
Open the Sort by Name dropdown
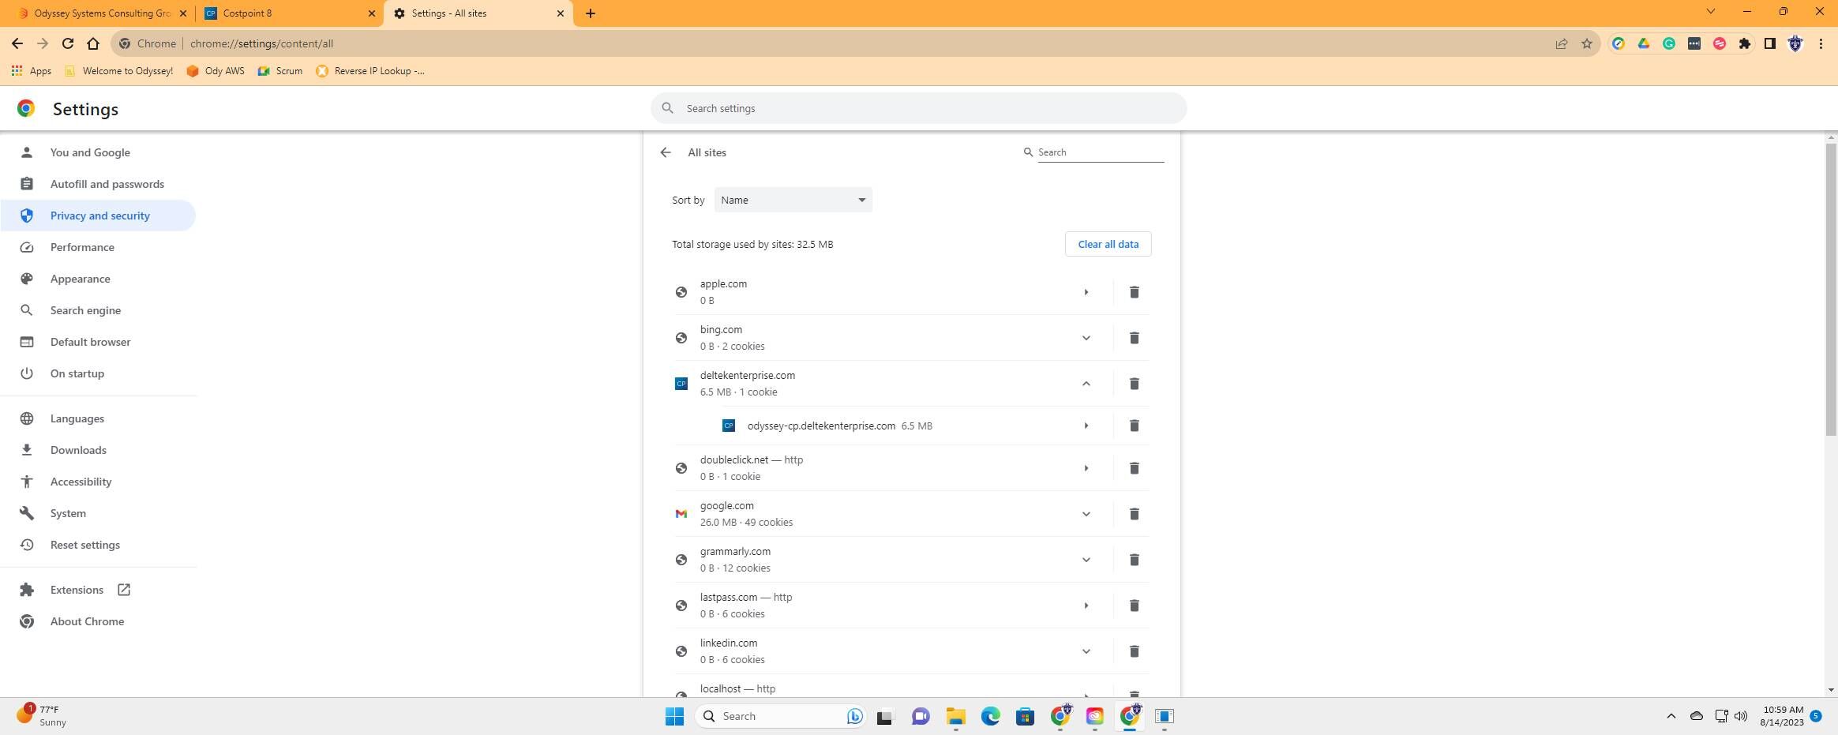(793, 200)
